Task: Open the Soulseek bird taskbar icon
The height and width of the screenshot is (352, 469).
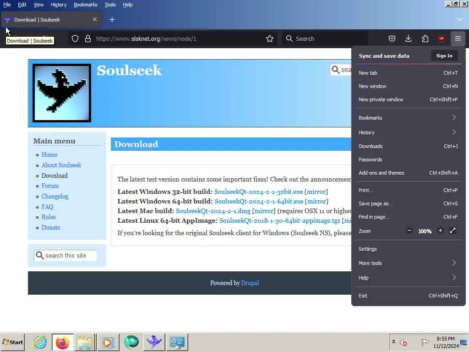Action: coord(154,342)
